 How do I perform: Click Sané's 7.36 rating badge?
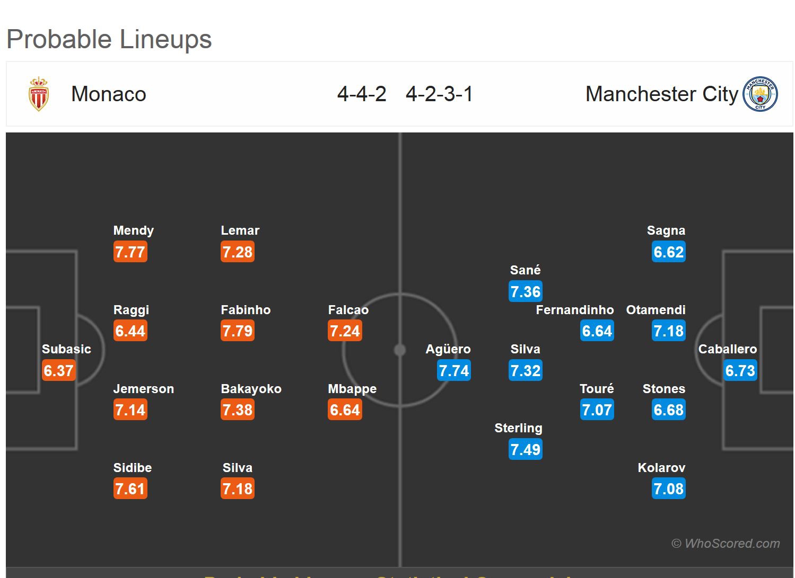click(525, 292)
